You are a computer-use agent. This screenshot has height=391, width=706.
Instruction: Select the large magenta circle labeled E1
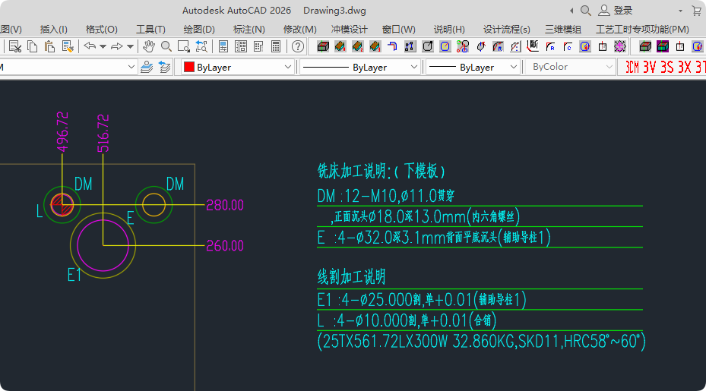[x=103, y=245]
